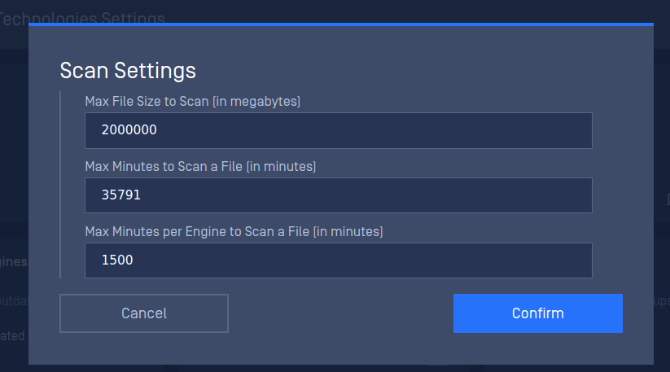670x372 pixels.
Task: Cancel the Scan Settings dialog
Action: click(x=144, y=313)
